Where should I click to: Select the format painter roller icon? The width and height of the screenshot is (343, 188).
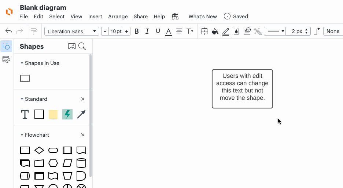point(34,31)
